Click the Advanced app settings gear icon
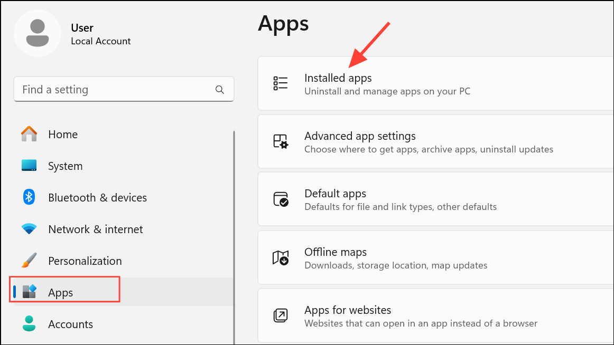Viewport: 614px width, 345px height. tap(281, 141)
